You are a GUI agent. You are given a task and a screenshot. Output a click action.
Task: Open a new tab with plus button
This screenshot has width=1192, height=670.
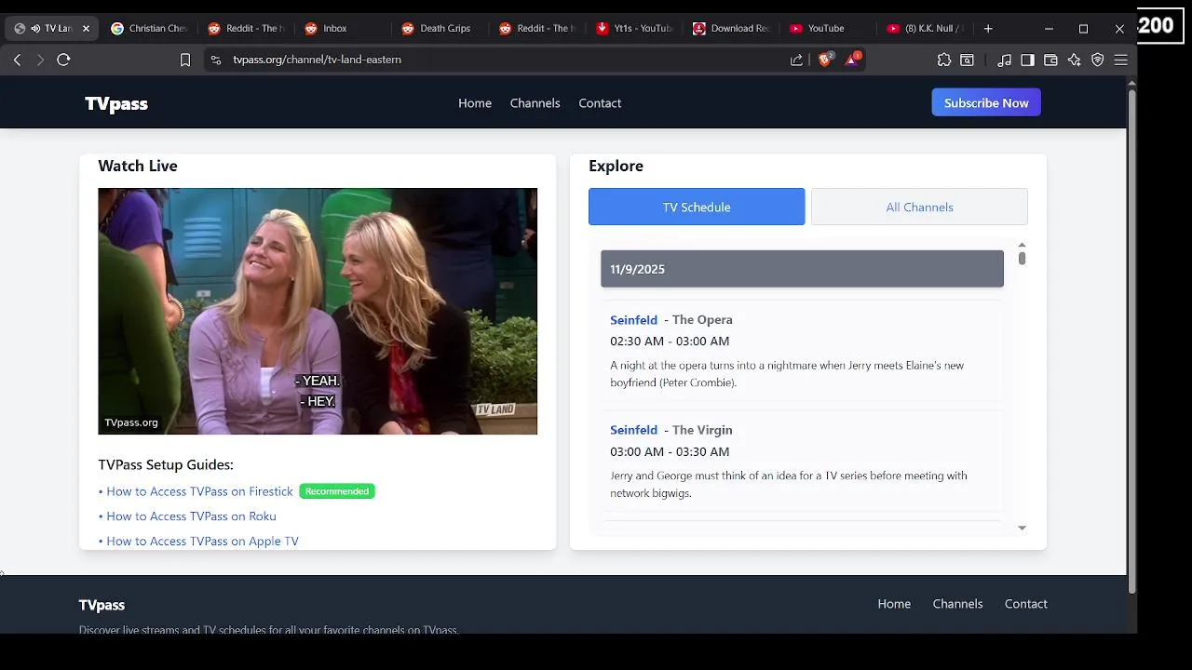pos(988,28)
